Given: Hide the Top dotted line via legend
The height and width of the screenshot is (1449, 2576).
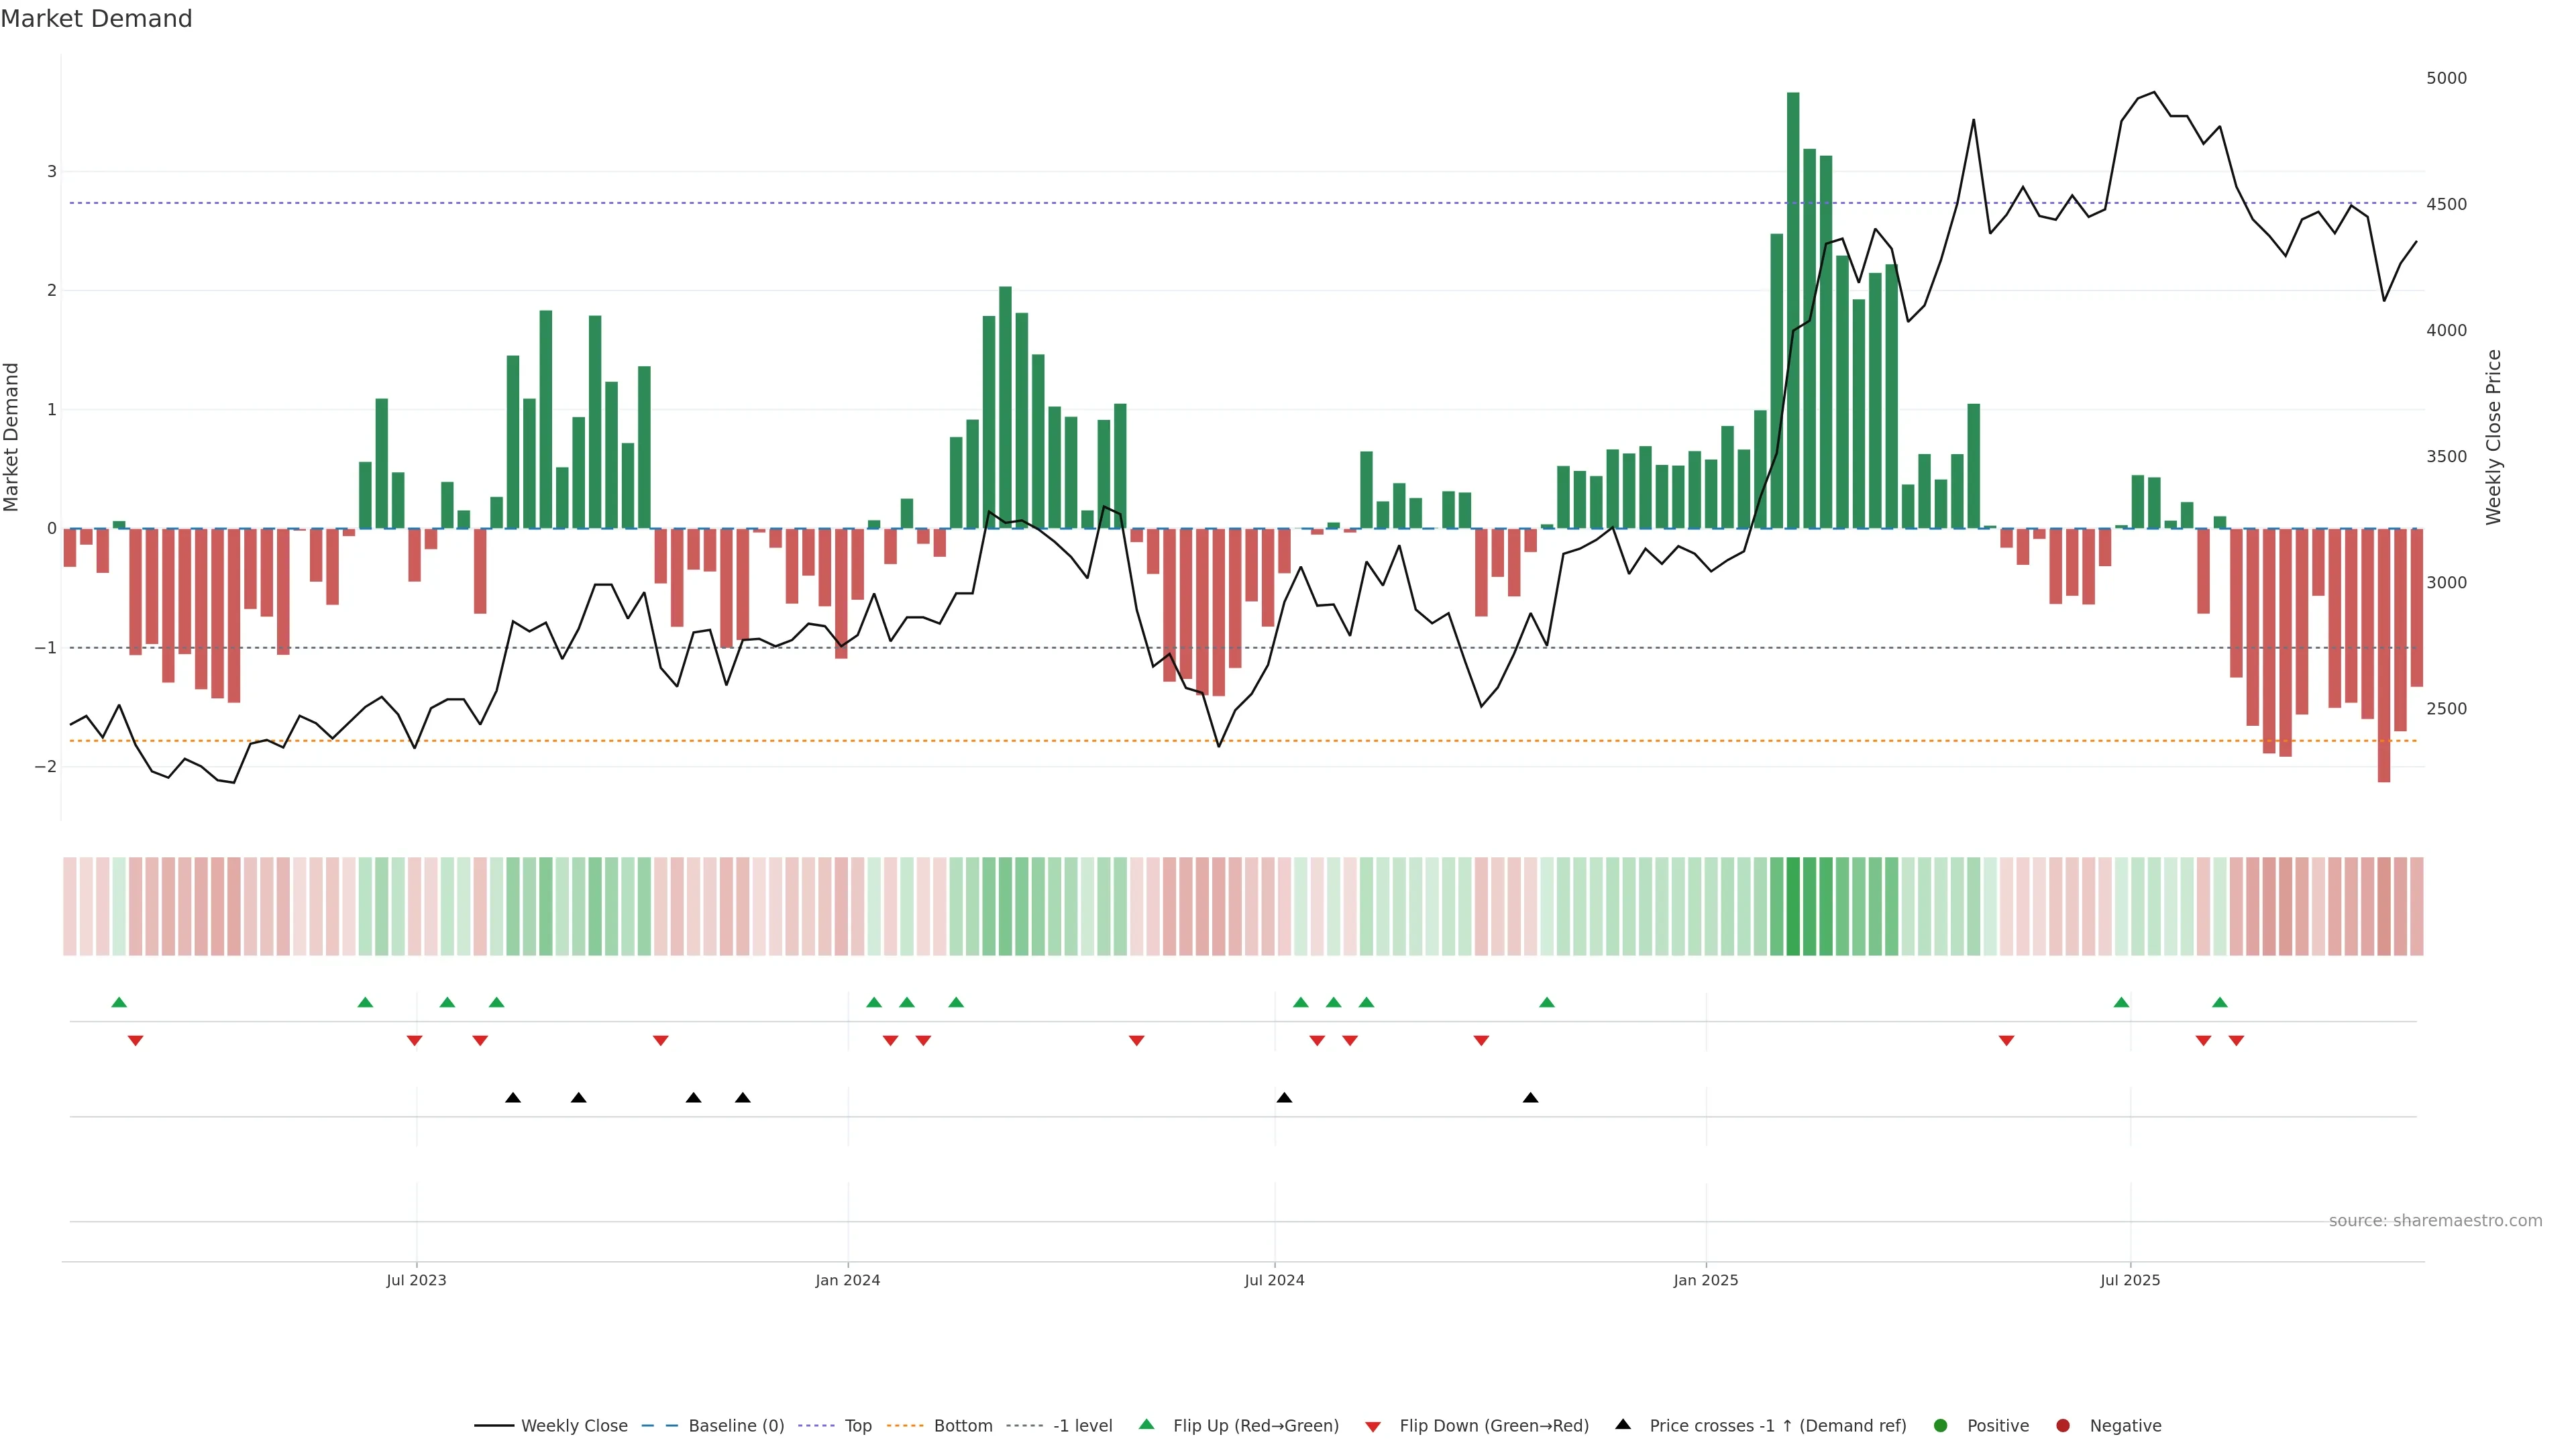Looking at the screenshot, I should point(857,1425).
